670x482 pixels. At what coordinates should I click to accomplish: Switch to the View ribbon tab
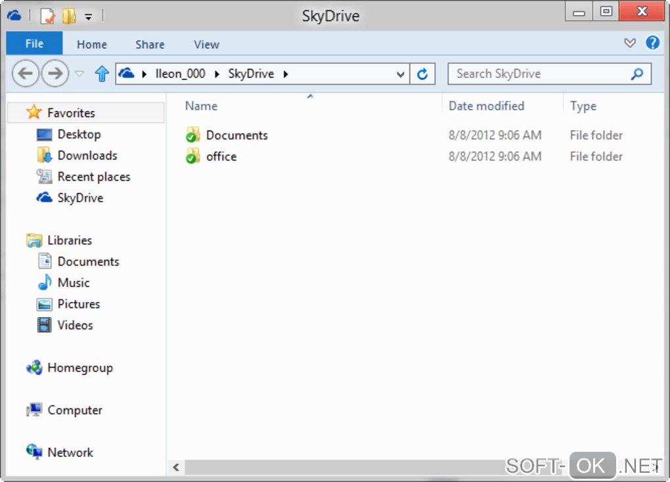coord(206,45)
